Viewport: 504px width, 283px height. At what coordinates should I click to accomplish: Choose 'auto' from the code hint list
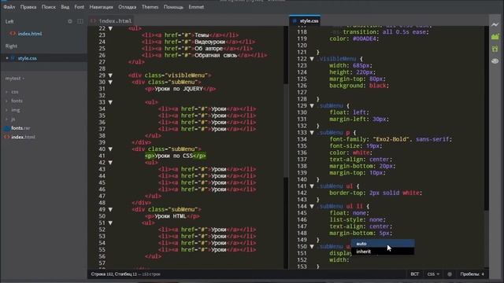(x=383, y=244)
